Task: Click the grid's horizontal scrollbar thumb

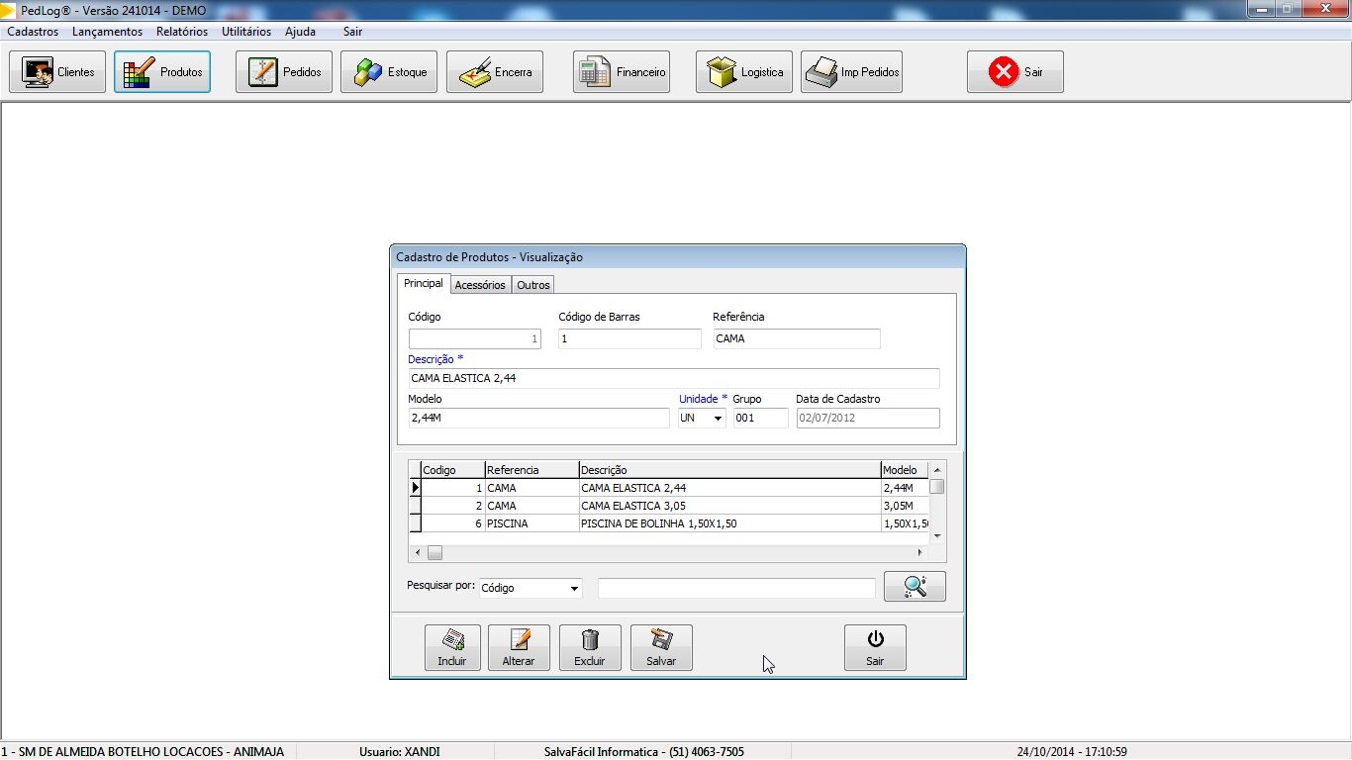Action: (435, 553)
